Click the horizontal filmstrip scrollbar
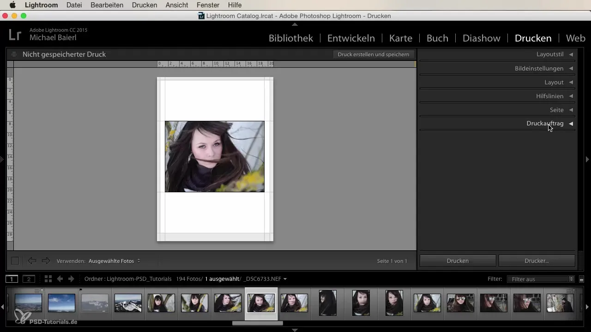The height and width of the screenshot is (332, 591). (257, 323)
